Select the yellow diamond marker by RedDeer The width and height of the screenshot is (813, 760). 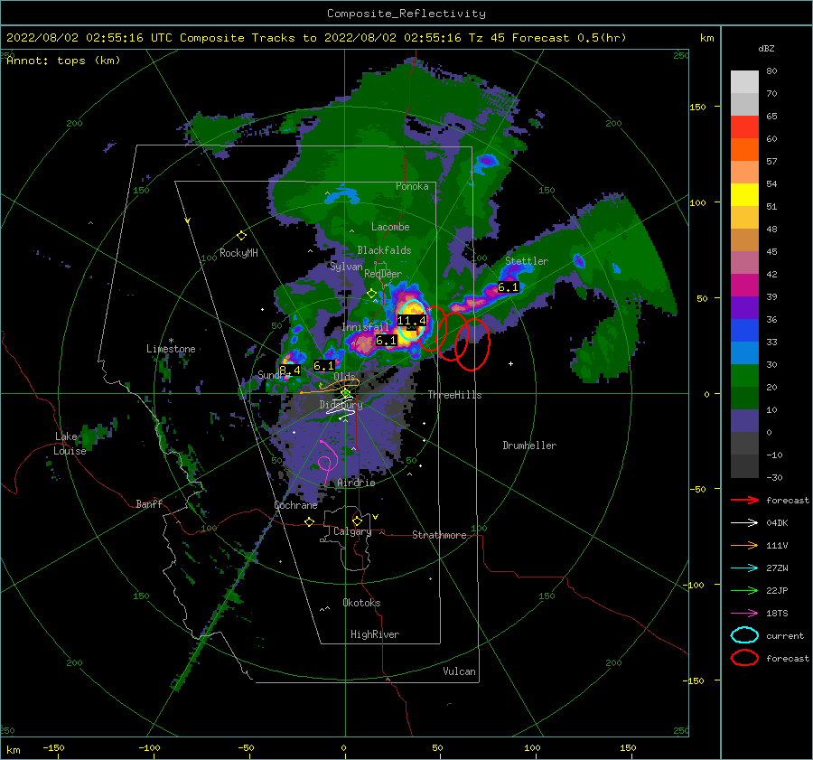click(x=371, y=294)
